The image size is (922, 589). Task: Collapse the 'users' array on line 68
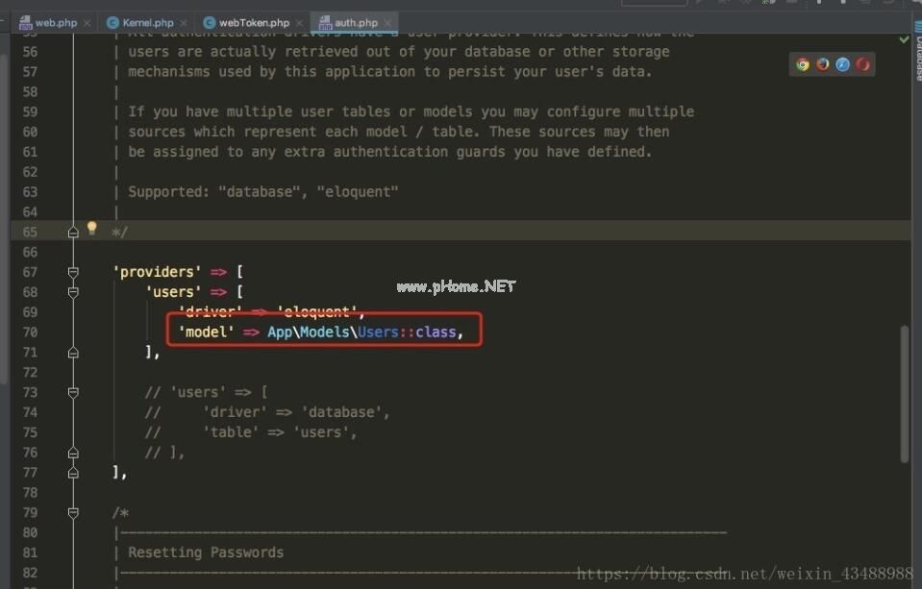coord(73,292)
